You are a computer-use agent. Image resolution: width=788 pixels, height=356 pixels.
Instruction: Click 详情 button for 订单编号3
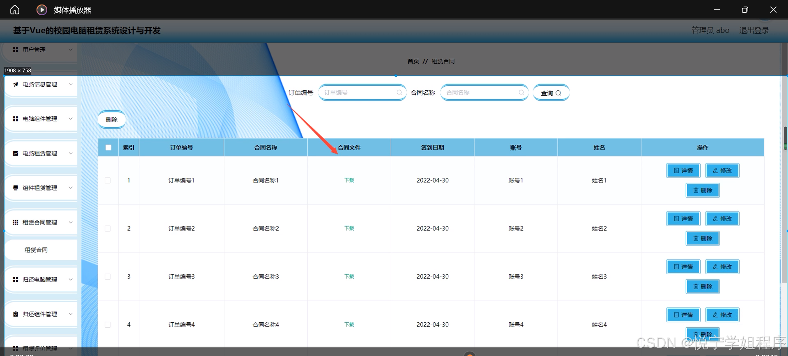point(683,266)
